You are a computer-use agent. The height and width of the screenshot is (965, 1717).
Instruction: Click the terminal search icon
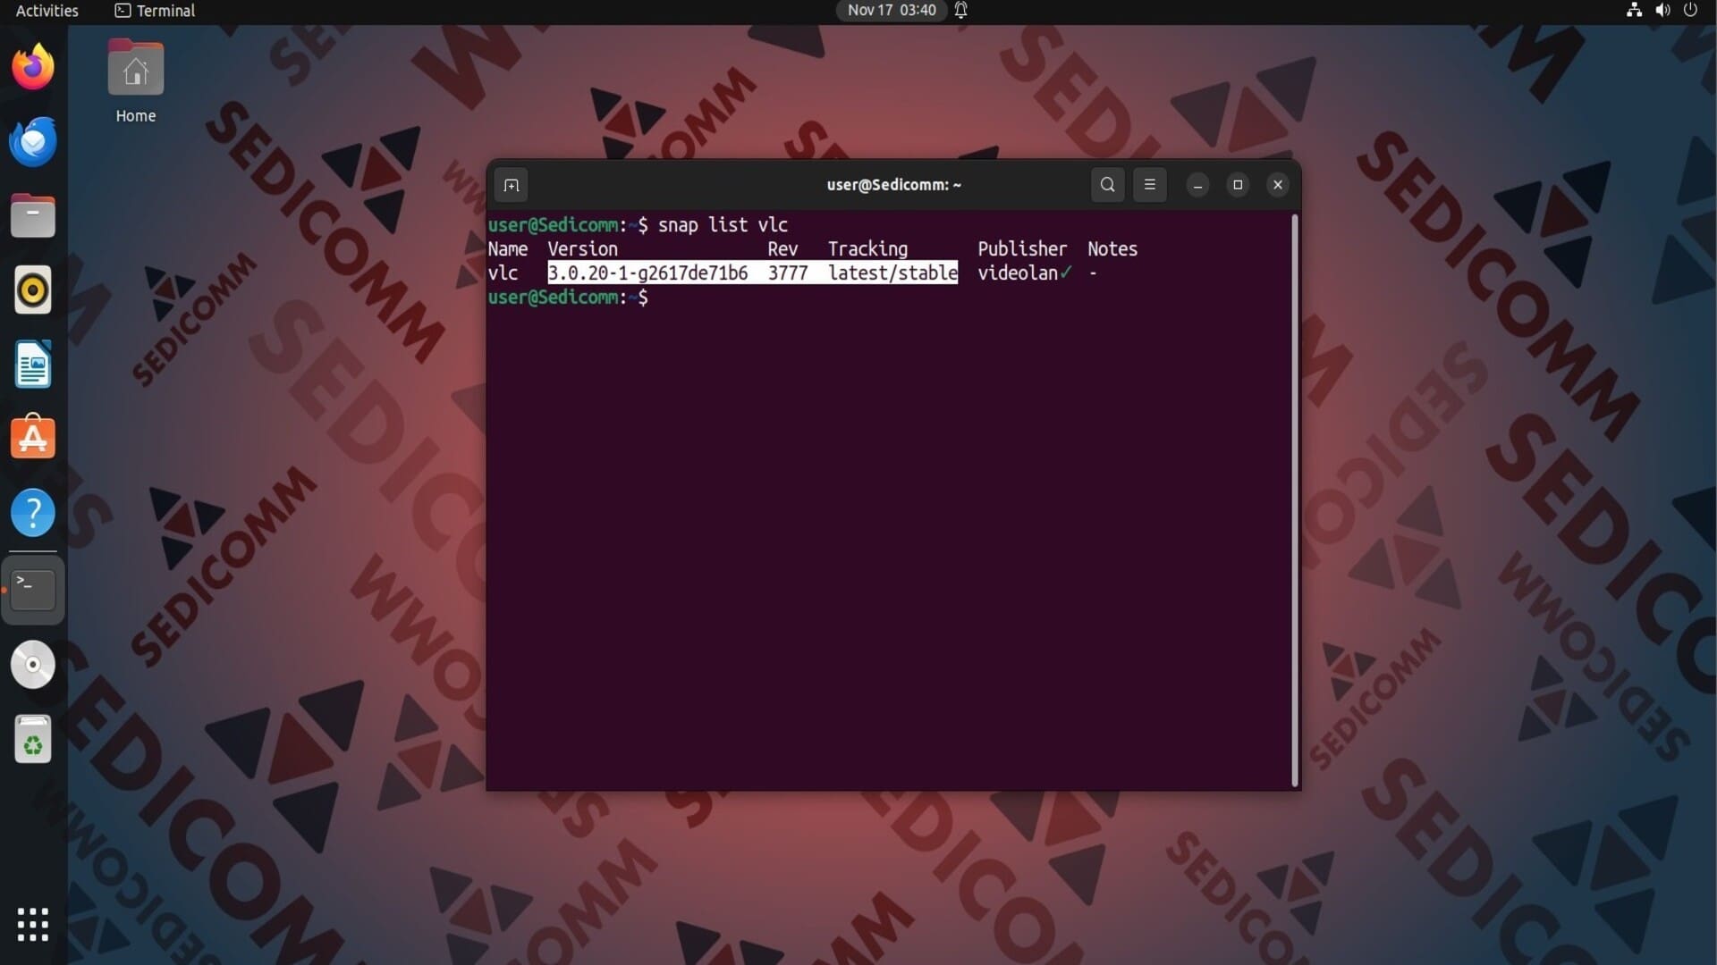(x=1107, y=185)
